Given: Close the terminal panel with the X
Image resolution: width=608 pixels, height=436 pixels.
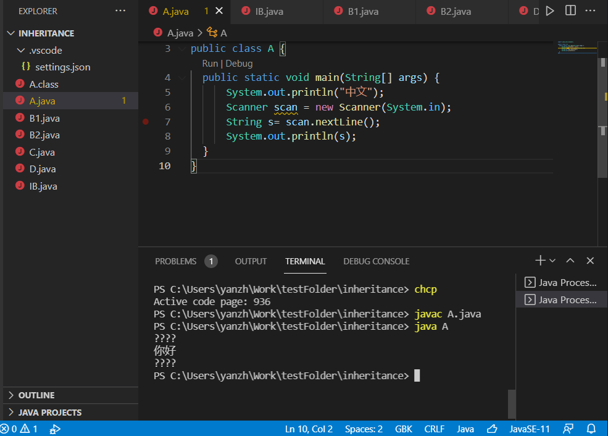Looking at the screenshot, I should coord(590,261).
